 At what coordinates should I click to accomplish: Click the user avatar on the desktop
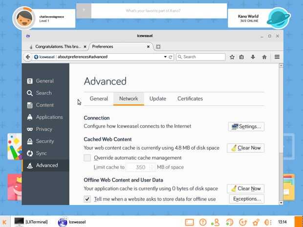(x=24, y=19)
